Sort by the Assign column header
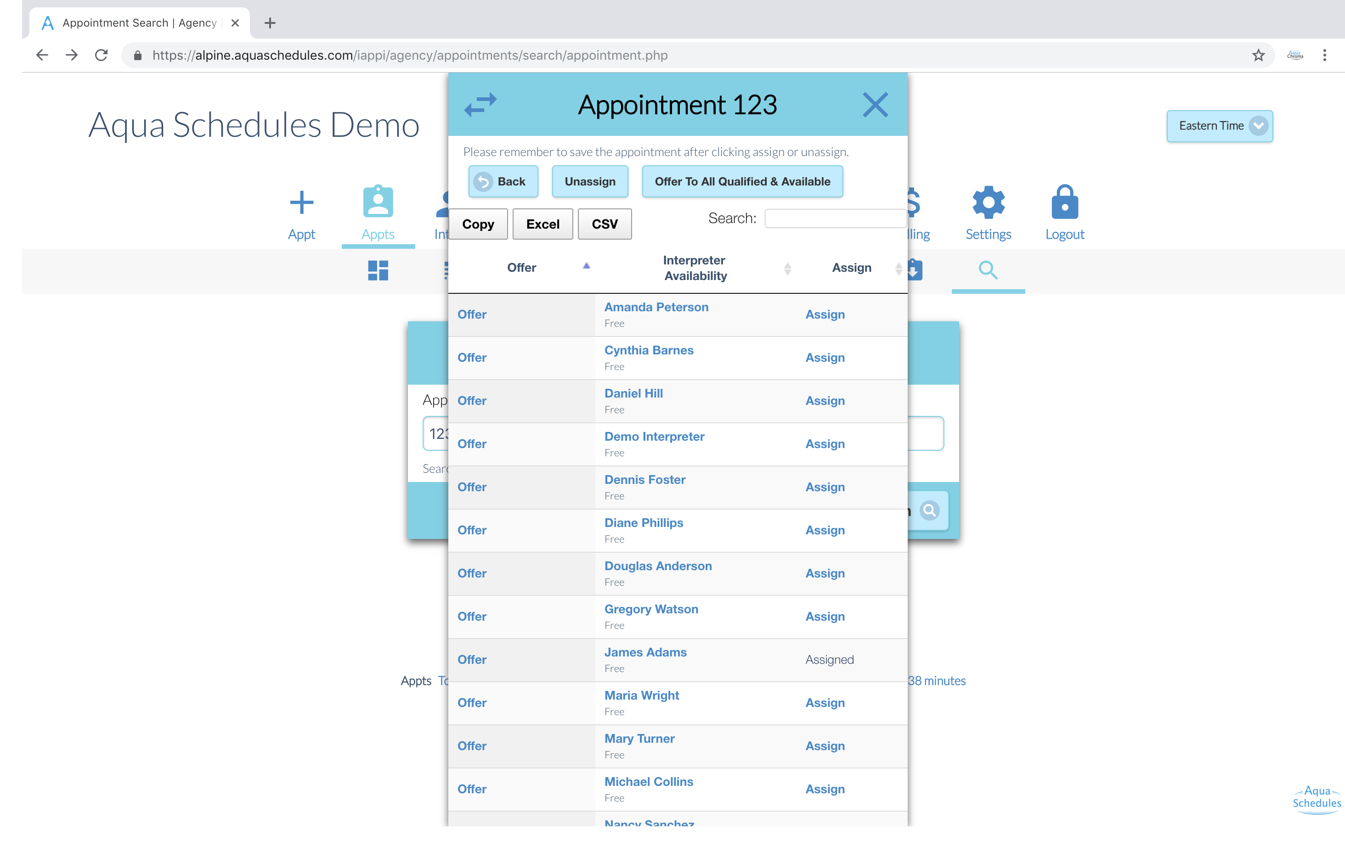The height and width of the screenshot is (852, 1345). click(x=851, y=268)
